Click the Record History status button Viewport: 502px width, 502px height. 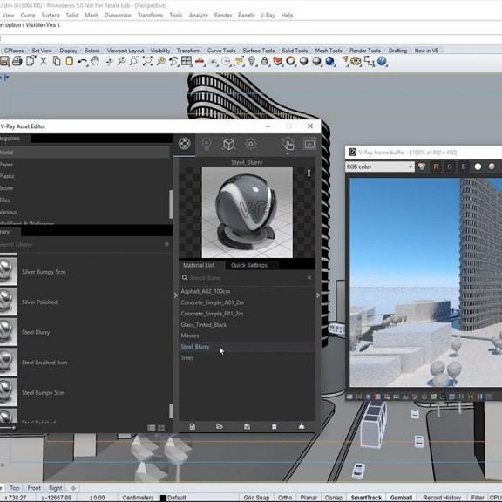(x=442, y=498)
